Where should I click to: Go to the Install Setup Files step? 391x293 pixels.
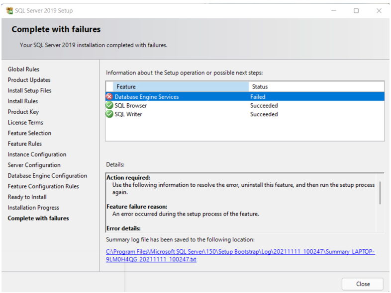pyautogui.click(x=29, y=90)
